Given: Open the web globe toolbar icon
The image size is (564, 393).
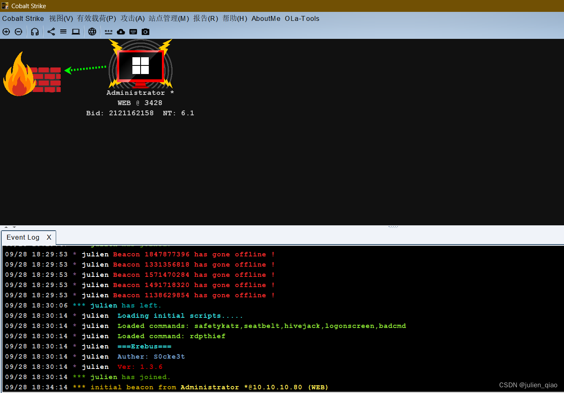Looking at the screenshot, I should tap(92, 31).
